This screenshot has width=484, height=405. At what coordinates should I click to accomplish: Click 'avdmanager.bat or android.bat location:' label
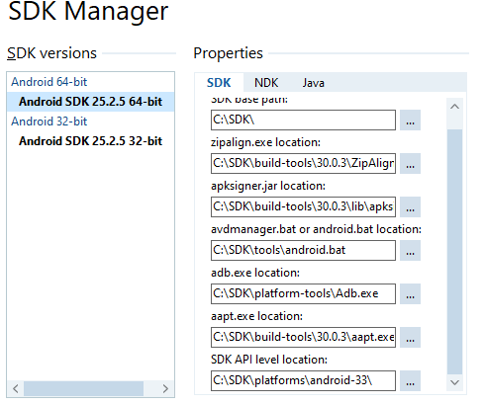tap(316, 229)
